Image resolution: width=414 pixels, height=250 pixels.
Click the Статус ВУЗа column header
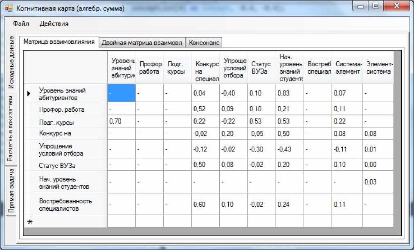pos(261,68)
